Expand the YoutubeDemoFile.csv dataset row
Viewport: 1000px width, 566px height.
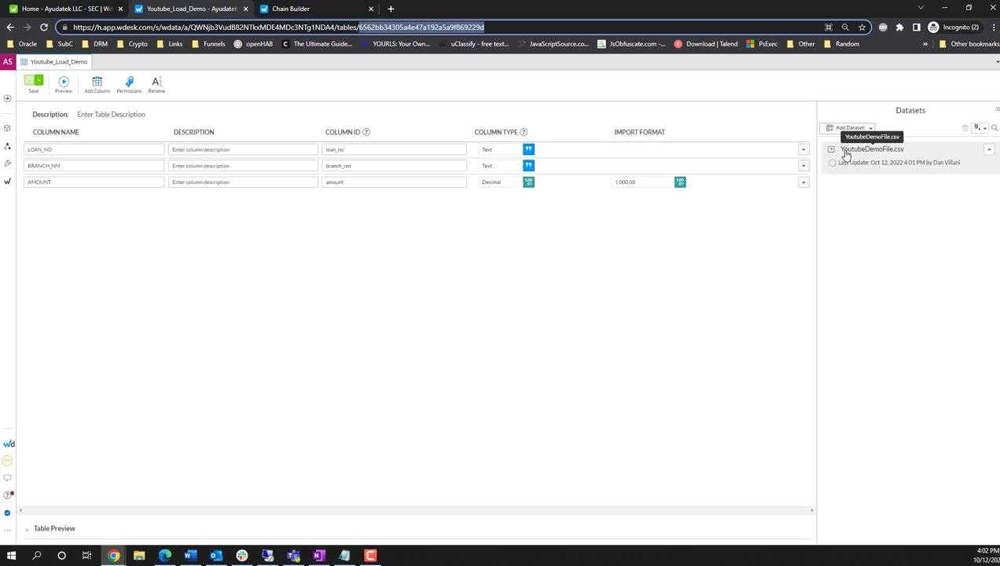(831, 149)
